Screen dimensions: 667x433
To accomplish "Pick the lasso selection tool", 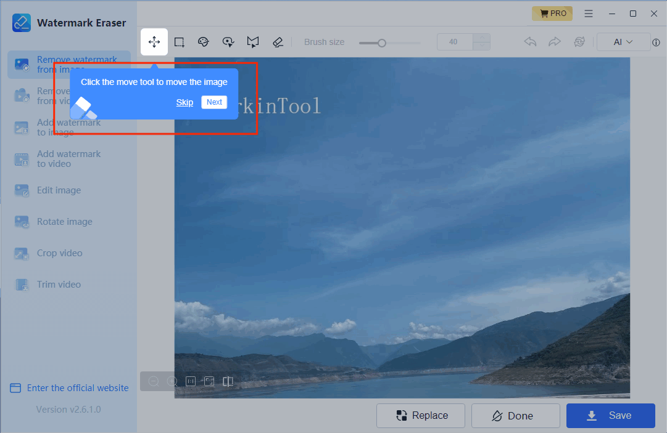I will coord(228,42).
